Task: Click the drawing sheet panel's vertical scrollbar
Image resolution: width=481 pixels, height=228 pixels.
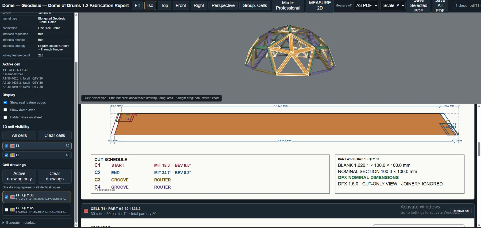Action: [x=479, y=149]
